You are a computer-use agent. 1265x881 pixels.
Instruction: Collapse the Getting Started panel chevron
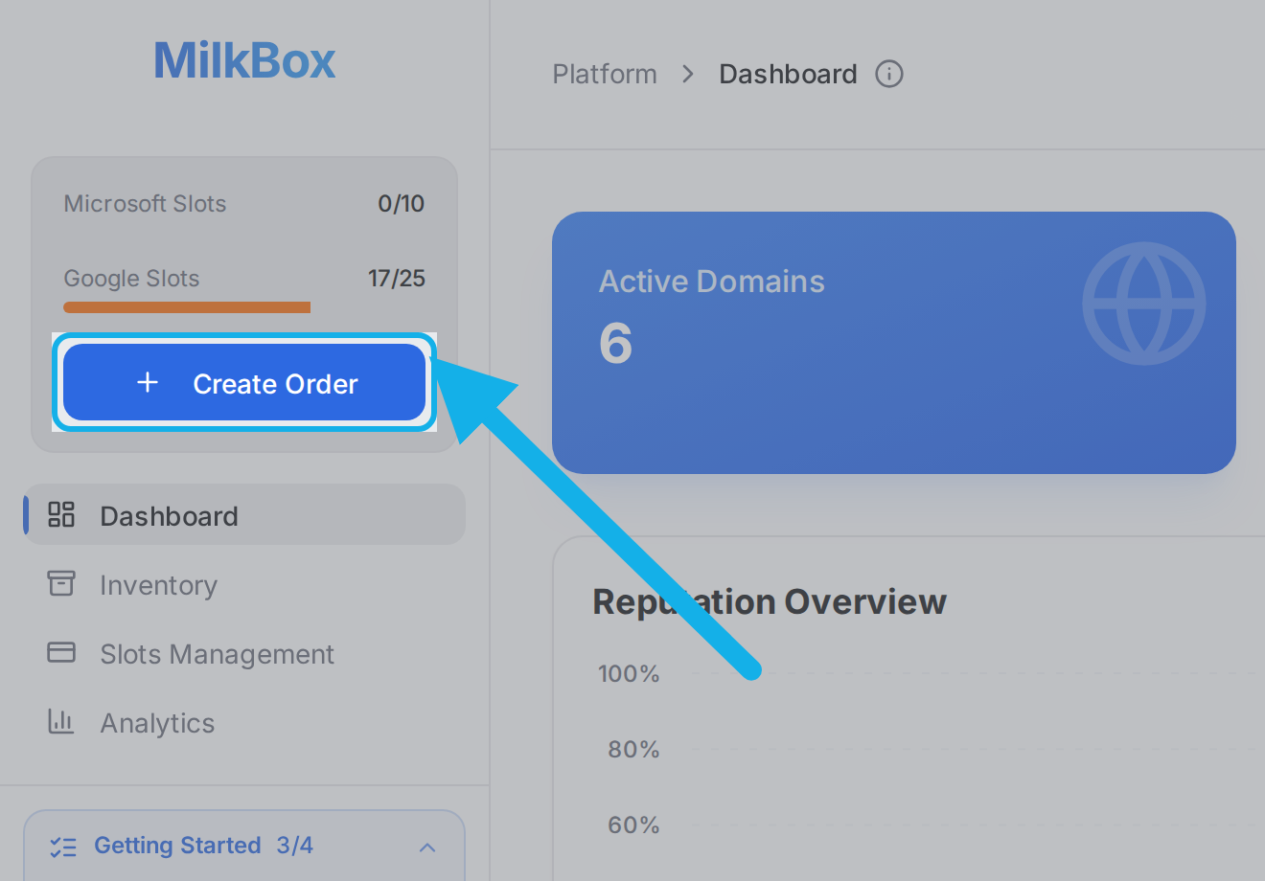tap(427, 847)
